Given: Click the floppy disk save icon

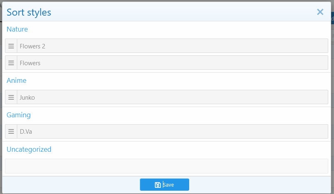Looking at the screenshot, I should (158, 185).
